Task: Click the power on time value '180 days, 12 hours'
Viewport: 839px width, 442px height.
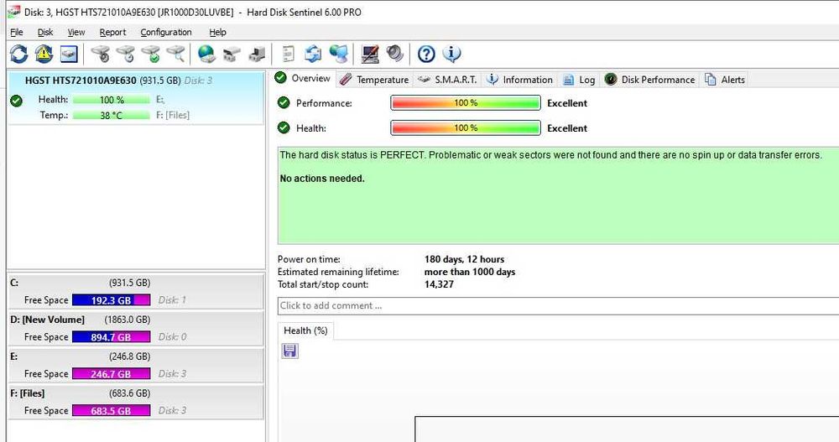Action: pos(465,259)
